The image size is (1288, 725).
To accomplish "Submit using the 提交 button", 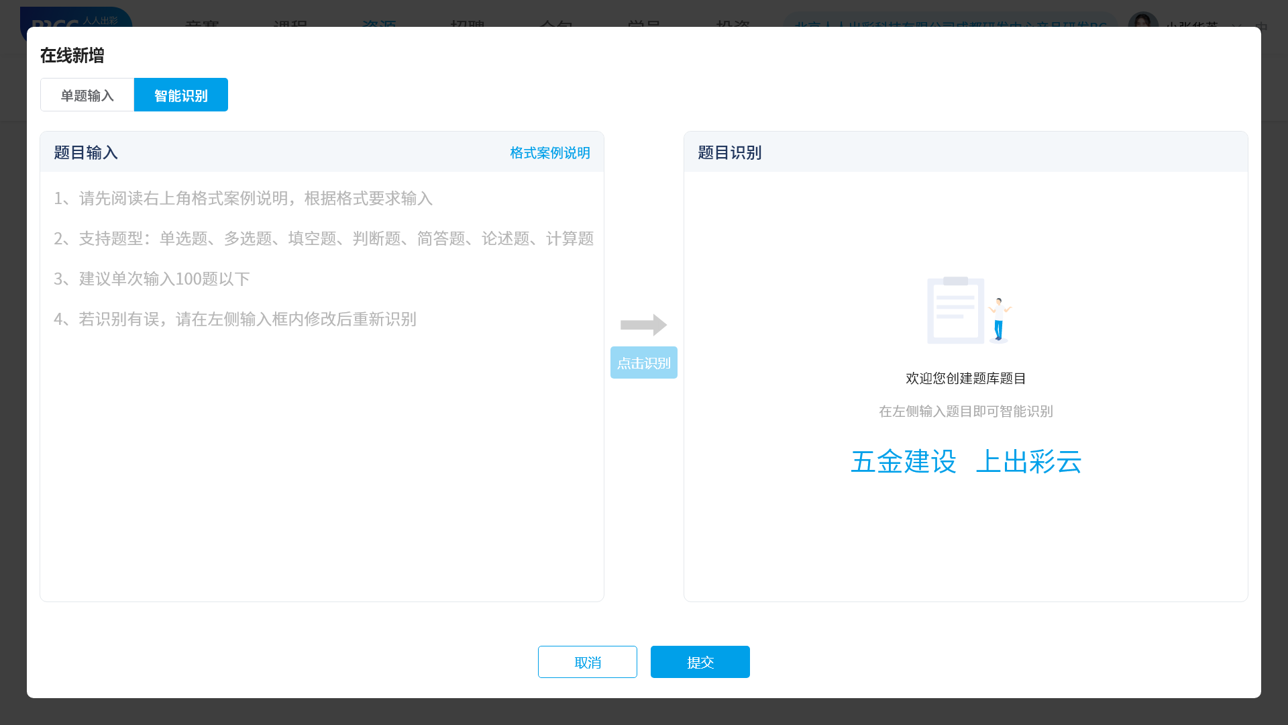I will (700, 662).
